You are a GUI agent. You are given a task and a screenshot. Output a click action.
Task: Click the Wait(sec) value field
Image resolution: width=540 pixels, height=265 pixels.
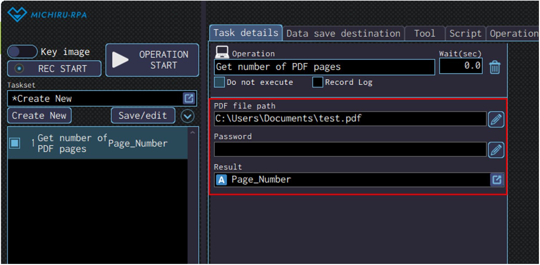pyautogui.click(x=461, y=66)
